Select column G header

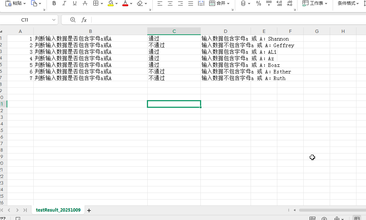tap(317, 31)
